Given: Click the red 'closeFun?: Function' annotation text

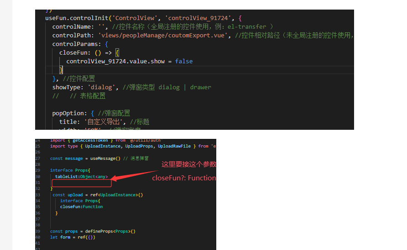Looking at the screenshot, I should (184, 178).
